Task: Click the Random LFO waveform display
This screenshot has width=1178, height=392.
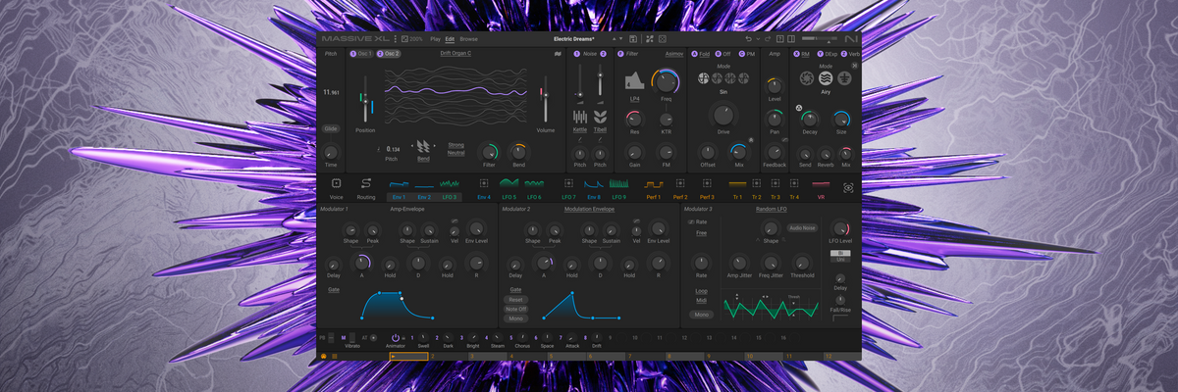Action: (x=772, y=308)
